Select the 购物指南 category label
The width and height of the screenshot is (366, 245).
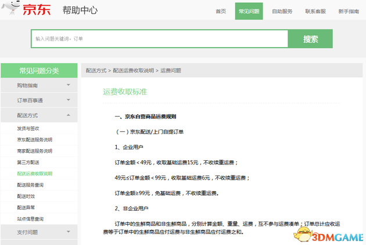click(27, 85)
